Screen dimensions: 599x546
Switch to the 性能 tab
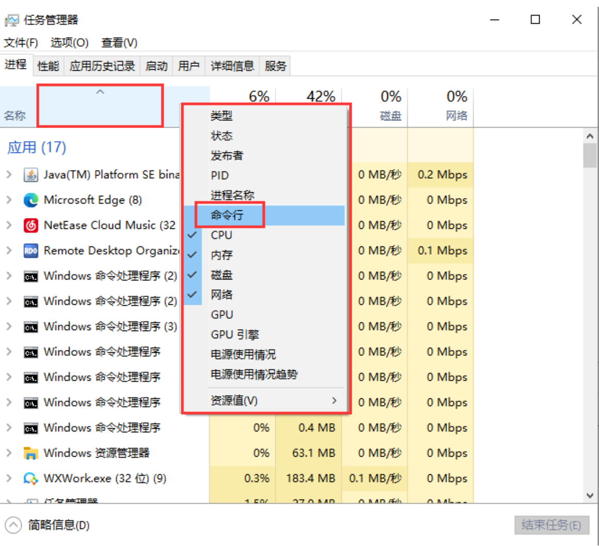coord(48,66)
